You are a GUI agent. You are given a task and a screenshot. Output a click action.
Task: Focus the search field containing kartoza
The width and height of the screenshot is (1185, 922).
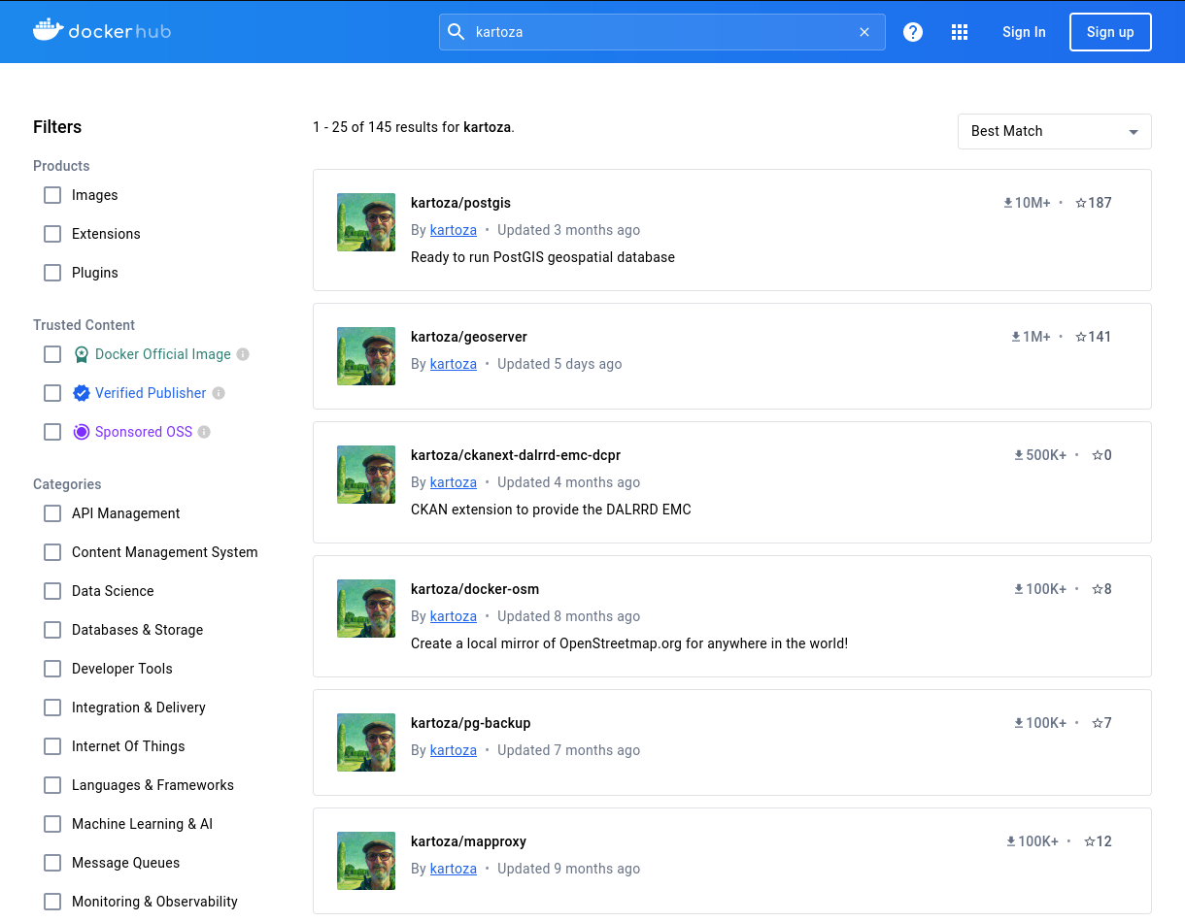(662, 32)
